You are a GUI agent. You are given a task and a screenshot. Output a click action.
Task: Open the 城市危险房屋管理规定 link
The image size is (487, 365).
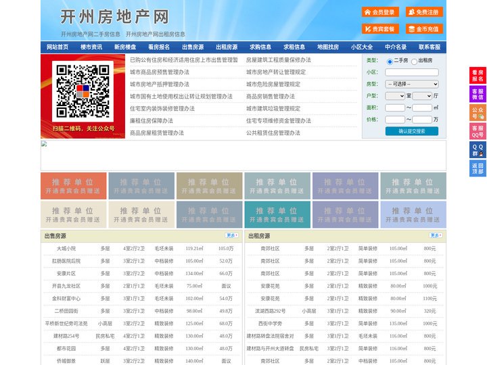tap(273, 84)
